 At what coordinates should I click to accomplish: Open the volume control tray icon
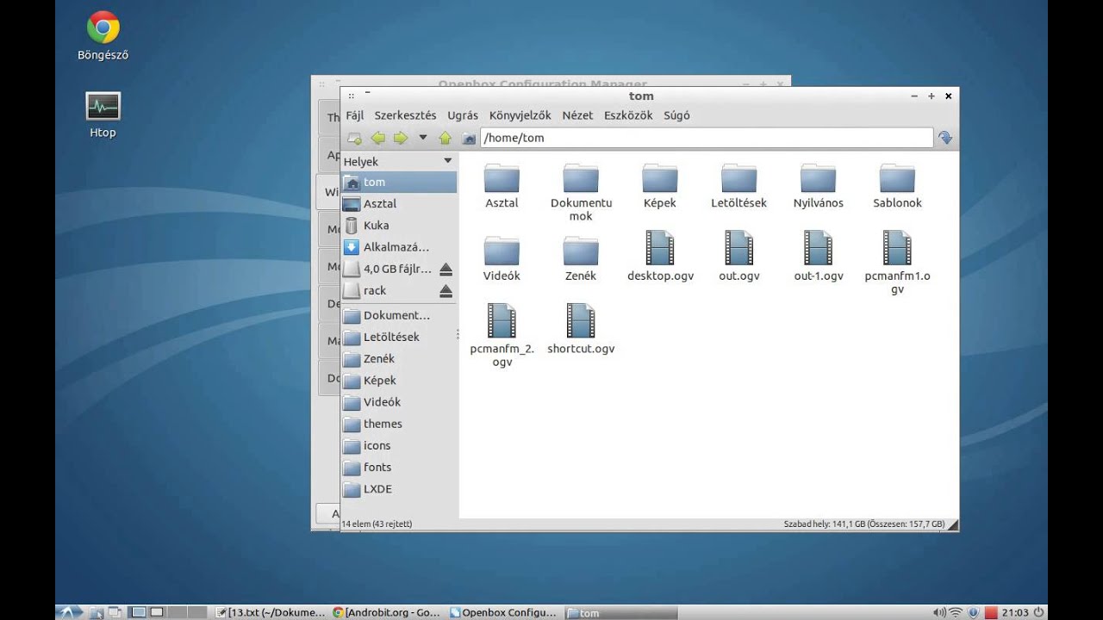[x=939, y=612]
